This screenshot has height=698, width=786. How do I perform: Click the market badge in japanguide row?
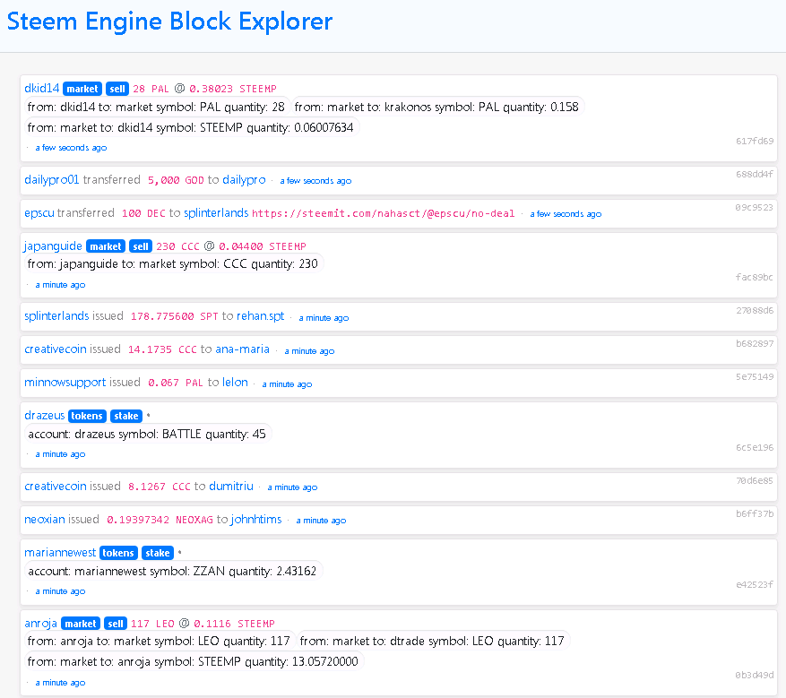106,246
